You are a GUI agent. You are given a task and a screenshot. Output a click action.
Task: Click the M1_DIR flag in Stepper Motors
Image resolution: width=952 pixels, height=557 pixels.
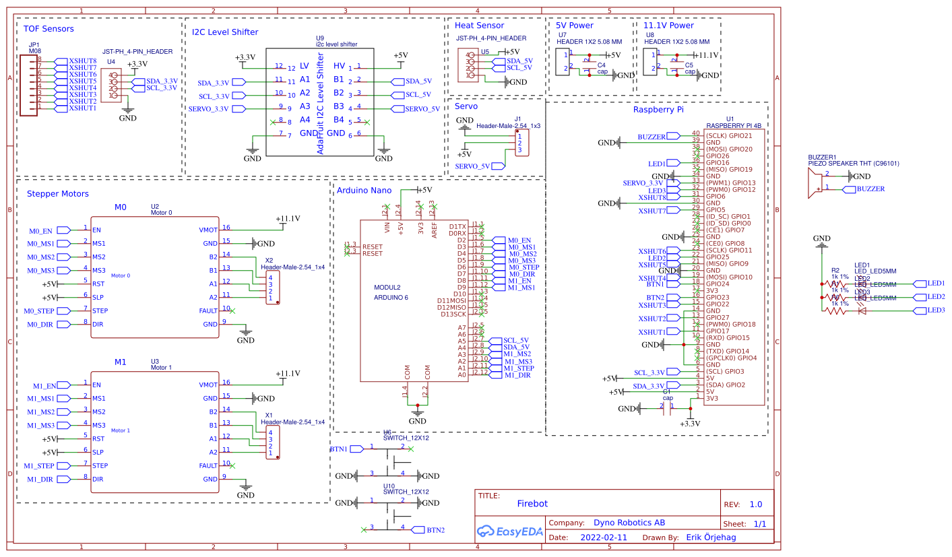[x=49, y=480]
